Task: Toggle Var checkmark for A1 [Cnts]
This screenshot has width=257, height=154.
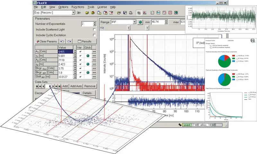Action: click(80, 52)
